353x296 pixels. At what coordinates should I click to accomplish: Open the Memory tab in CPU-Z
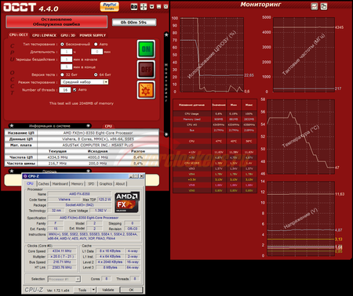77,184
